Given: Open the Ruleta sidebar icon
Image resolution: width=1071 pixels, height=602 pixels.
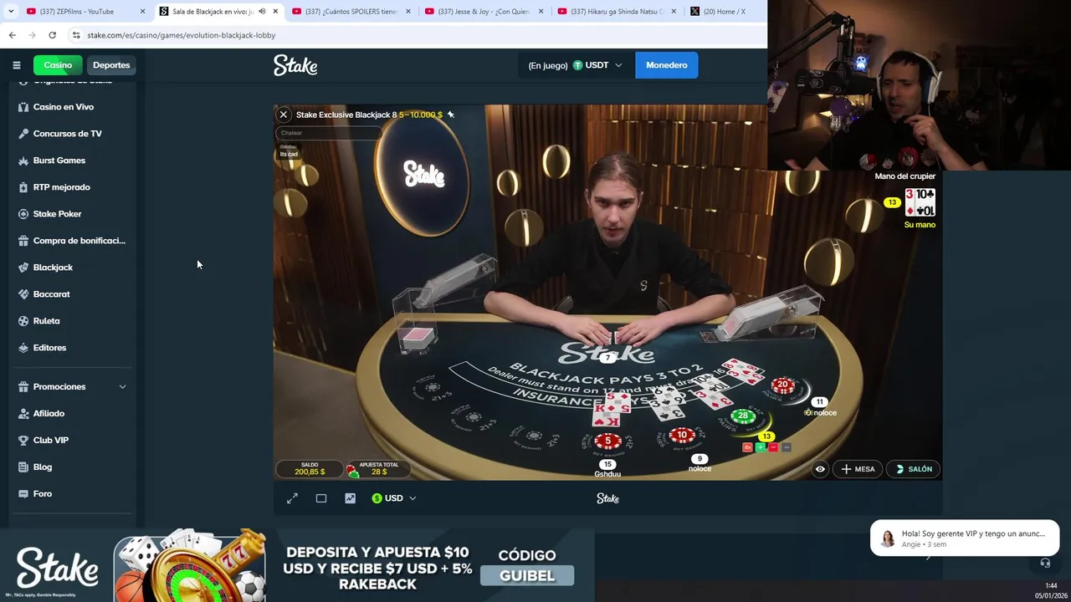Looking at the screenshot, I should pyautogui.click(x=23, y=321).
